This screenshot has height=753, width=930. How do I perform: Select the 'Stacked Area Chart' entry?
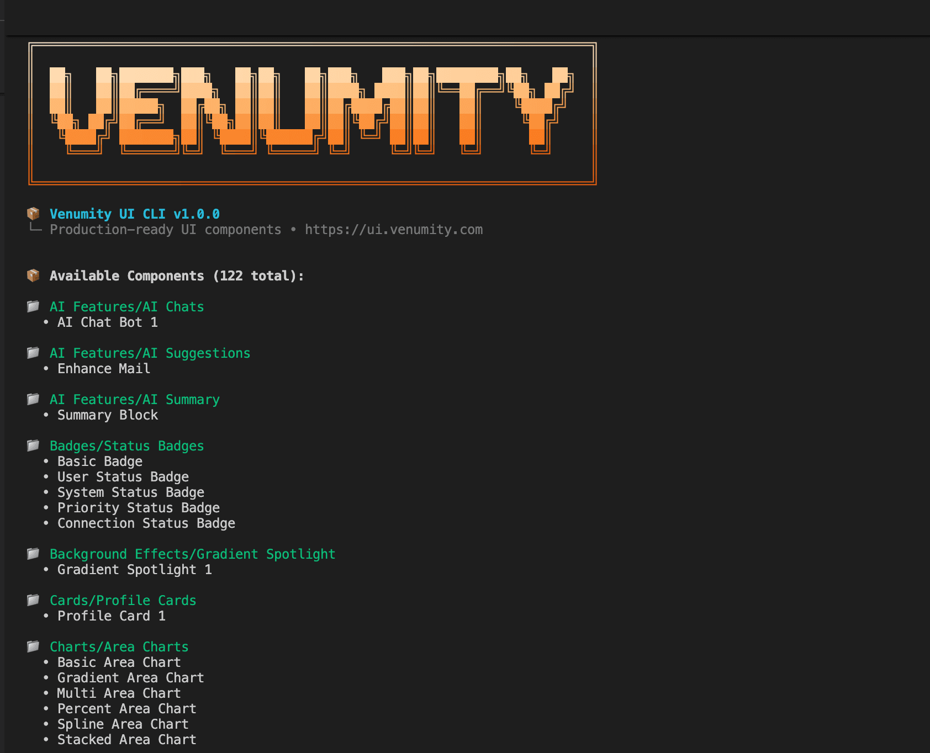[127, 740]
